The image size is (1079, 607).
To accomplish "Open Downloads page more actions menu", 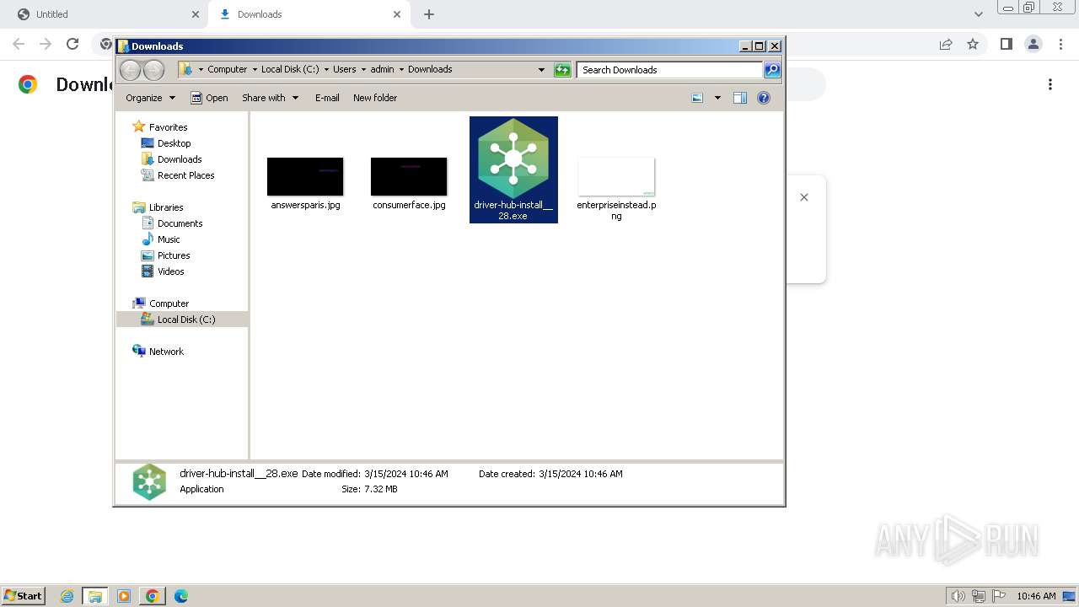I will [1050, 84].
